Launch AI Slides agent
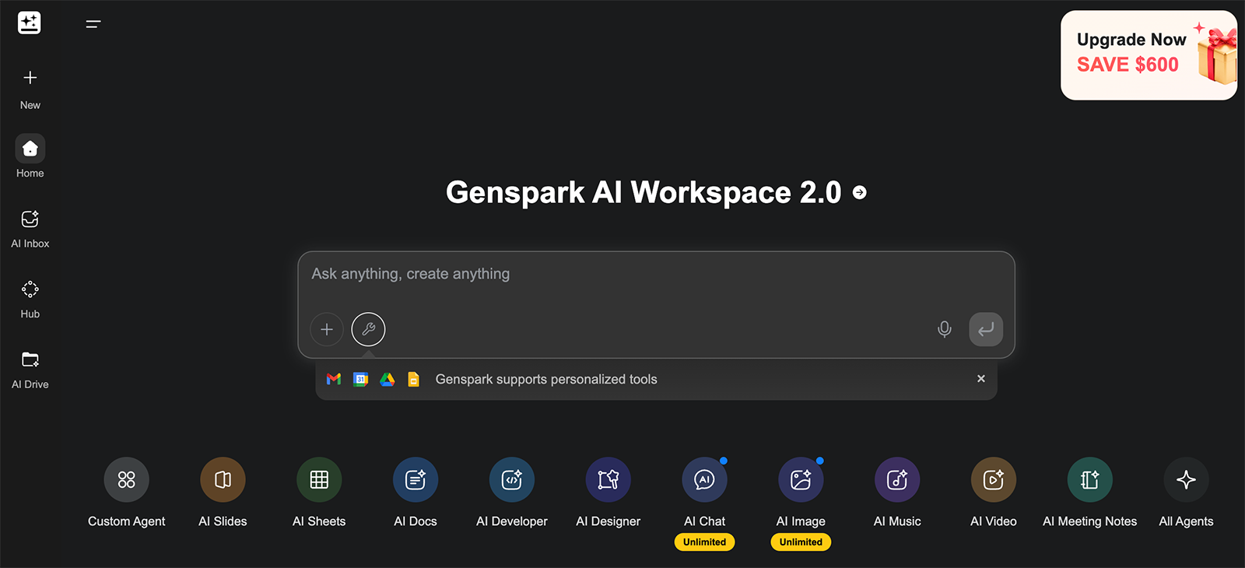The image size is (1245, 568). pos(223,493)
